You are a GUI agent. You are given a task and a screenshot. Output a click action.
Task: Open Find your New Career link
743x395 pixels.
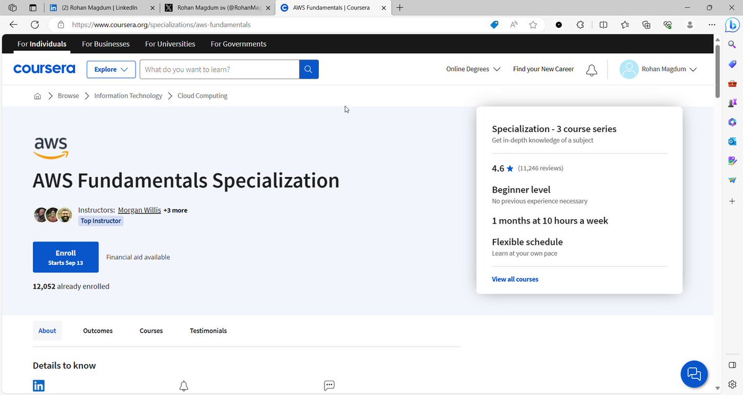[x=544, y=69]
